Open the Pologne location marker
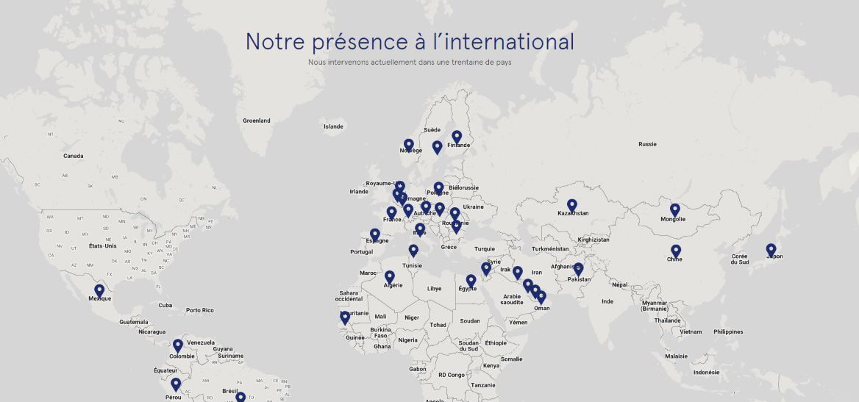859x402 pixels. 438,188
